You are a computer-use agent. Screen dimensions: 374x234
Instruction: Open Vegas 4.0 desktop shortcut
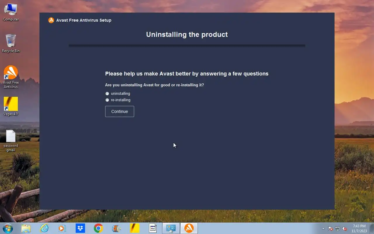coord(11,106)
